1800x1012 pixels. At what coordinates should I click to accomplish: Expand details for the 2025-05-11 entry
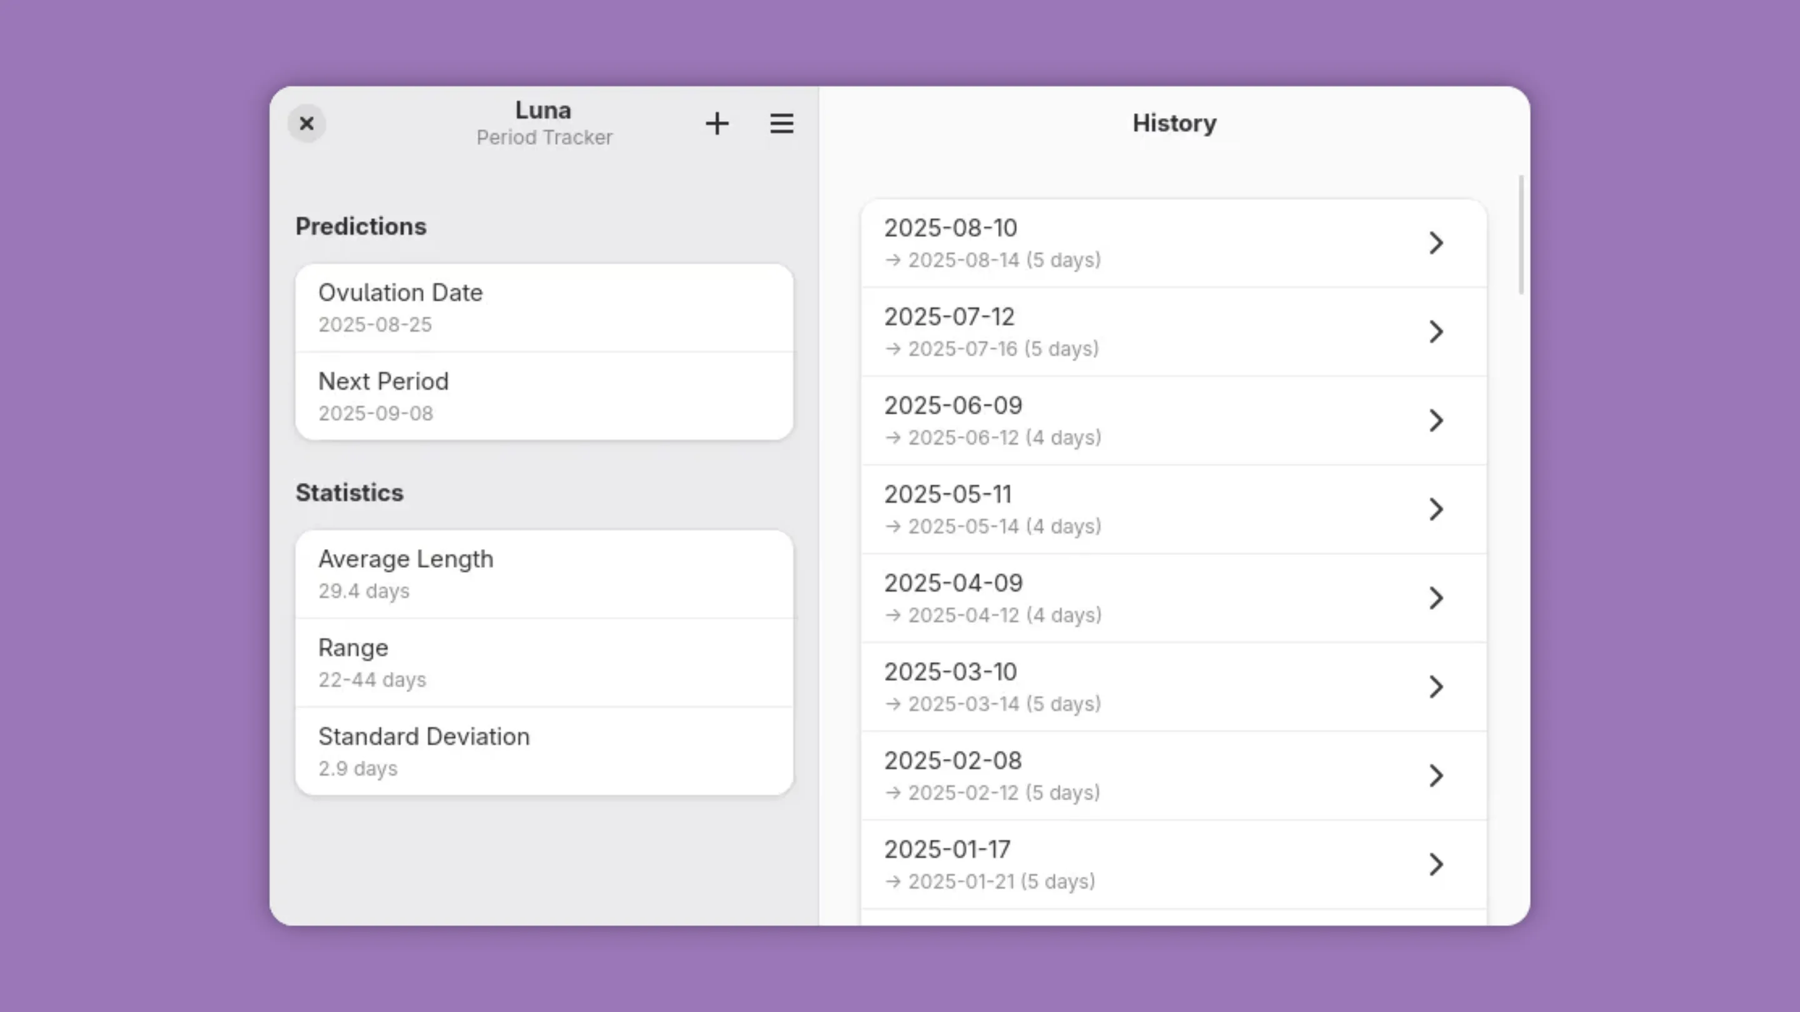[1437, 509]
